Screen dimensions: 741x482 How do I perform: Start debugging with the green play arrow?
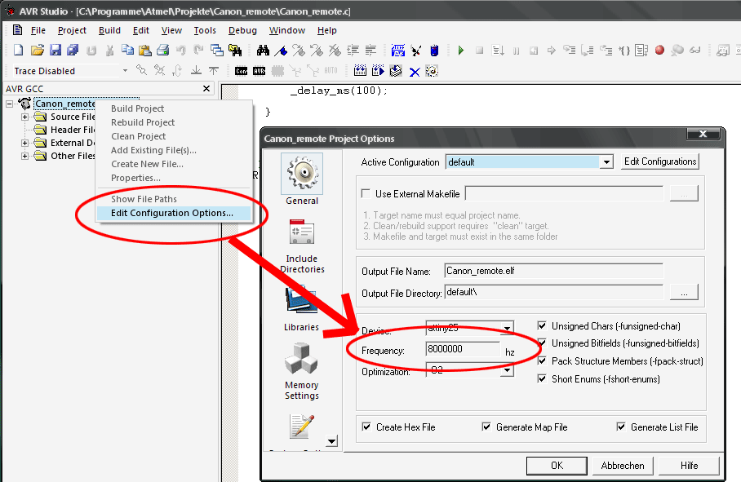tap(461, 50)
